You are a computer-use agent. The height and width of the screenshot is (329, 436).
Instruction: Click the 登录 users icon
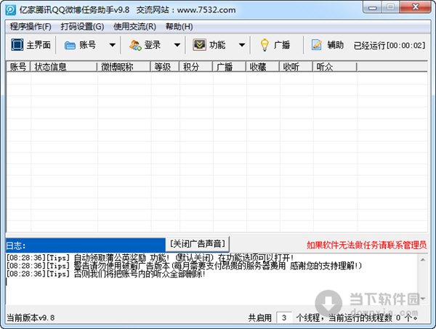tap(135, 45)
